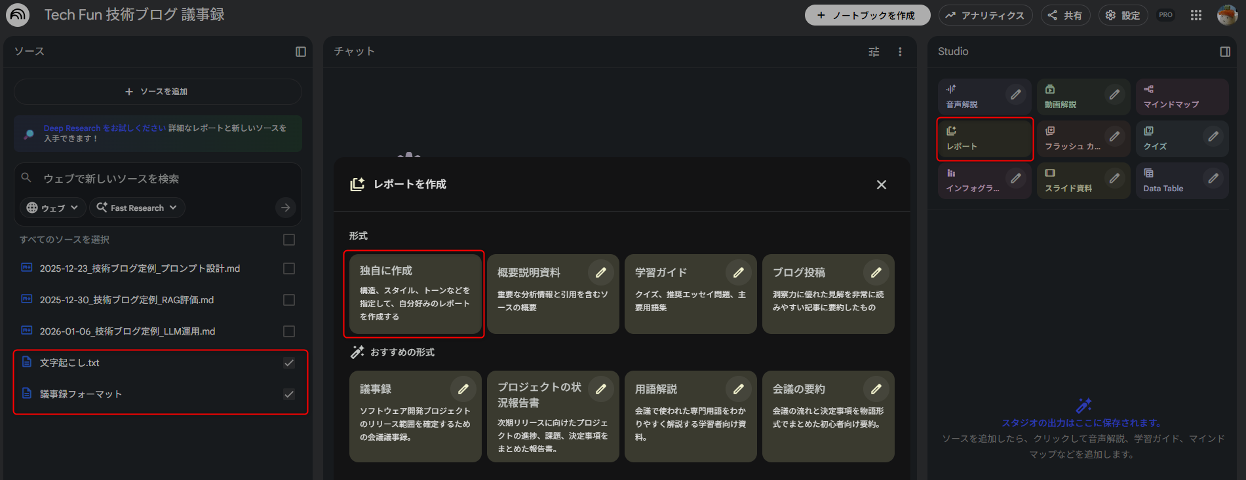Open the Fast Research mode dropdown
Screen dimensions: 1246x480
click(137, 208)
